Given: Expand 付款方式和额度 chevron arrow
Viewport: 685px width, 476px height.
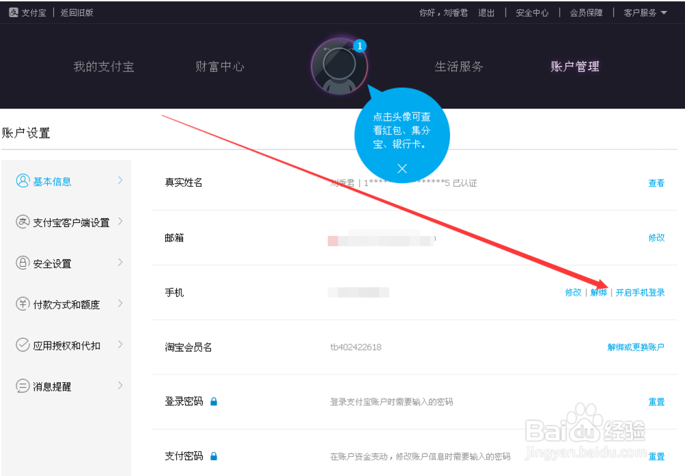Looking at the screenshot, I should coord(120,304).
